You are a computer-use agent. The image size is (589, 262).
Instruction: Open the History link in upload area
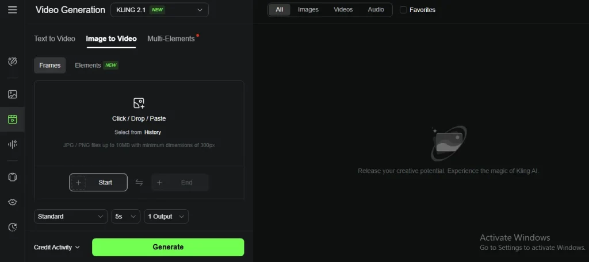click(x=152, y=132)
